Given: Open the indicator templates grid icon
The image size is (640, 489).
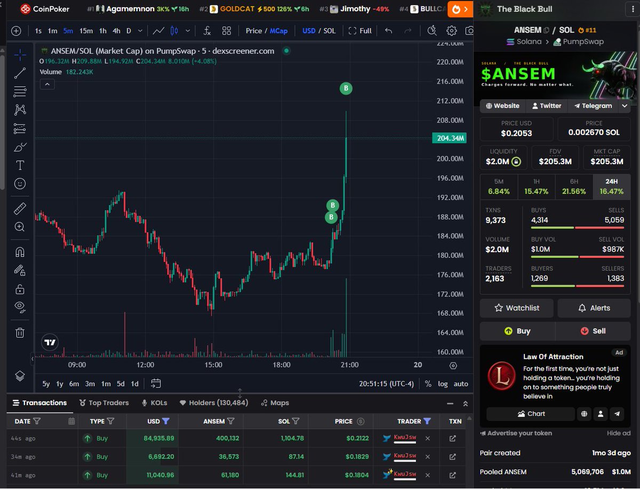Looking at the screenshot, I should coord(227,31).
